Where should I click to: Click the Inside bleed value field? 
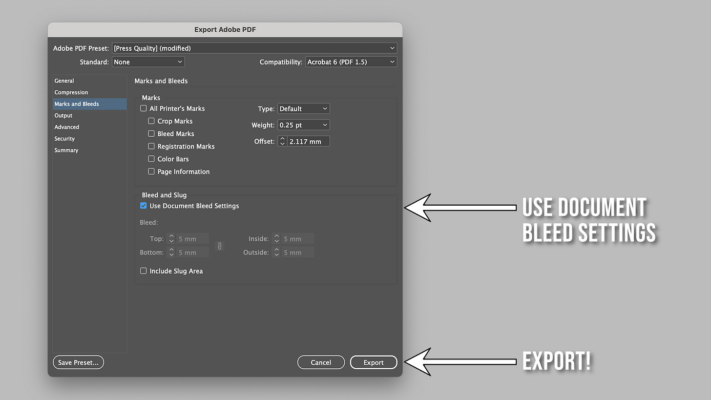pos(298,239)
